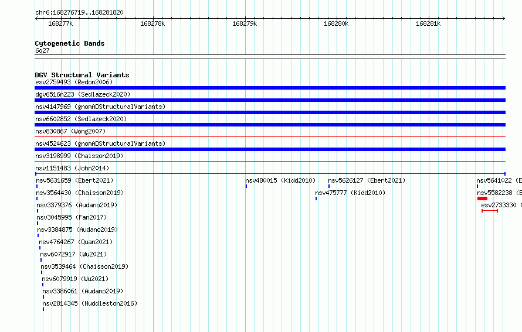
Task: Click the blue tick under nsv475777
Action: (316, 198)
